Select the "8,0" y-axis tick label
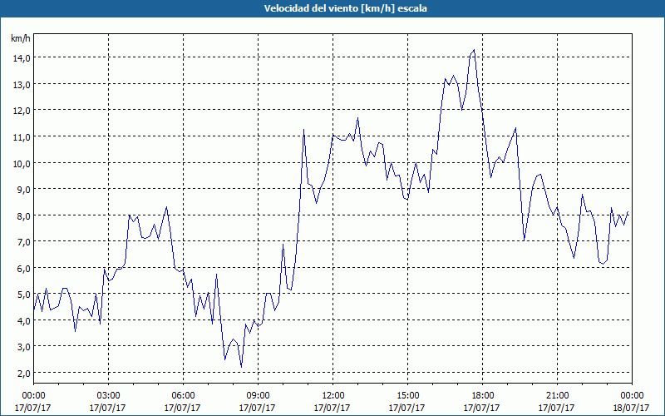 (23, 215)
